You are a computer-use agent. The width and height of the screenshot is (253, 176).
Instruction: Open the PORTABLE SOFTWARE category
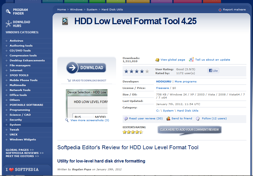(x=26, y=105)
